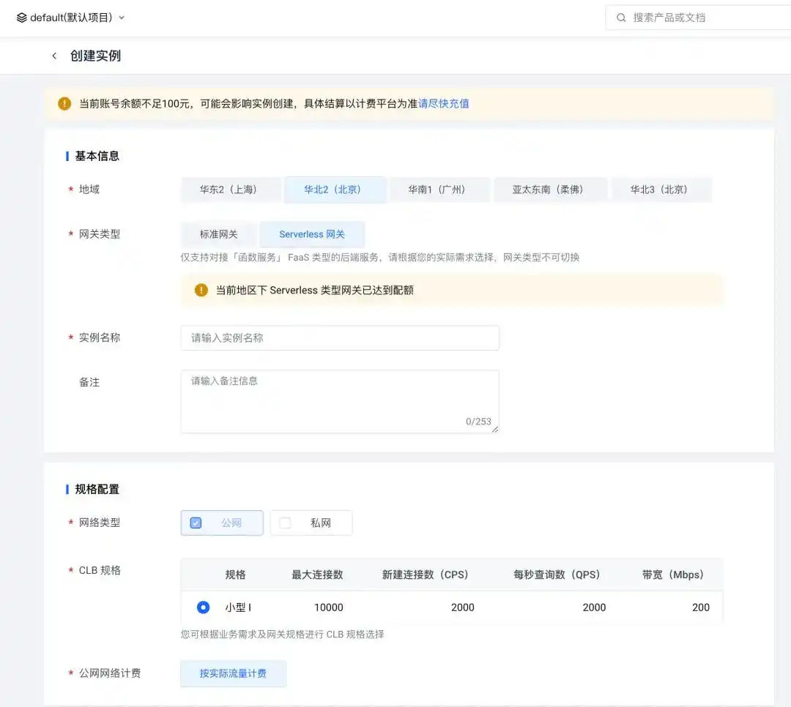Click the warning icon in the Serverless quota notice

tap(201, 290)
